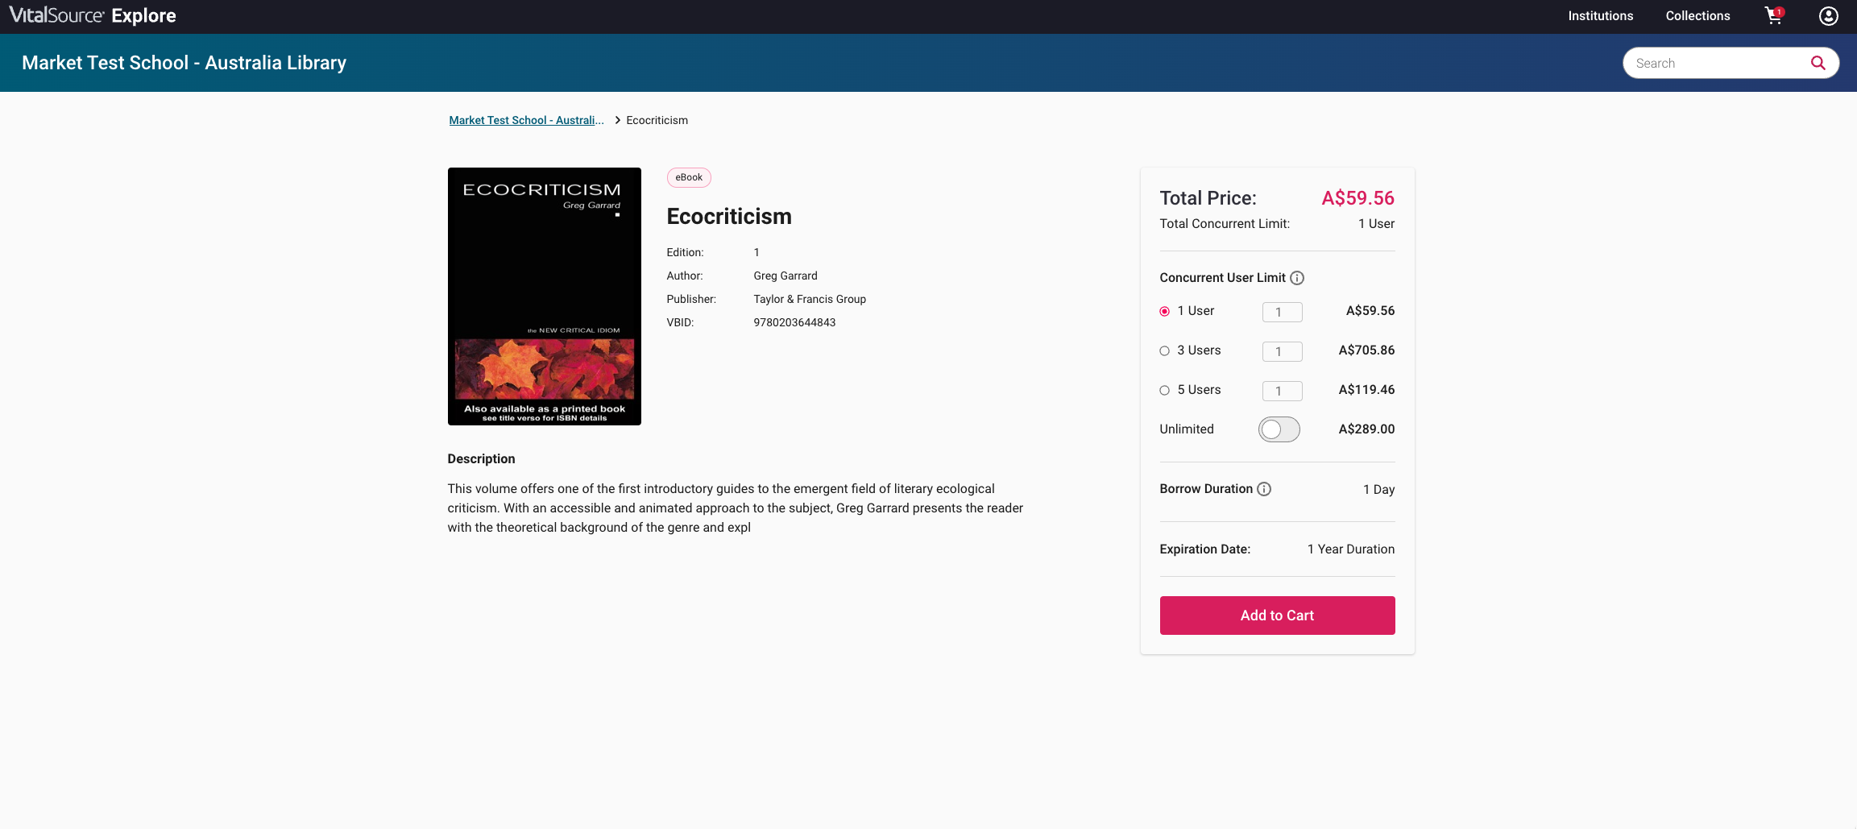Select the 1 User radio option
Screen dimensions: 1857x829
(x=1164, y=311)
